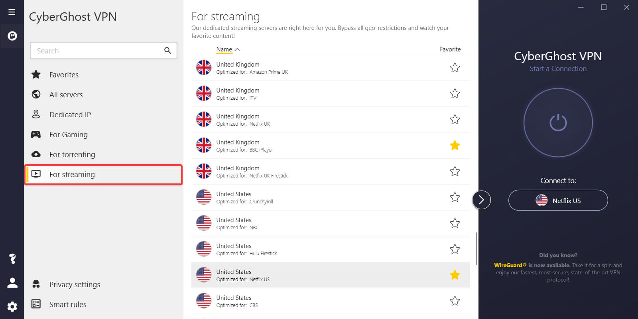The height and width of the screenshot is (319, 638).
Task: Click the US flag for Hulu Firestick
Action: pyautogui.click(x=204, y=249)
